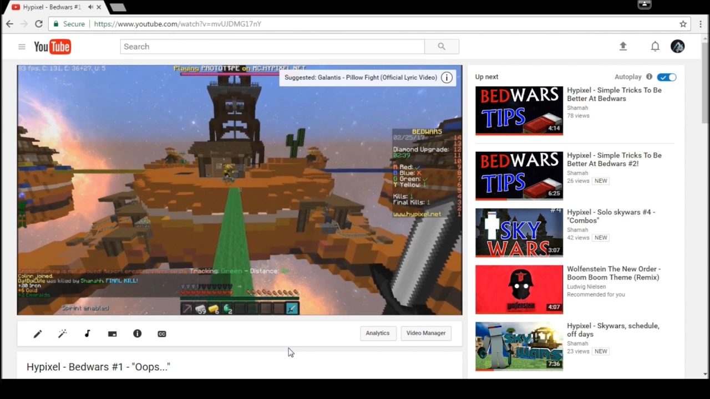Click the '42 views' text
The height and width of the screenshot is (399, 710).
[x=578, y=238]
